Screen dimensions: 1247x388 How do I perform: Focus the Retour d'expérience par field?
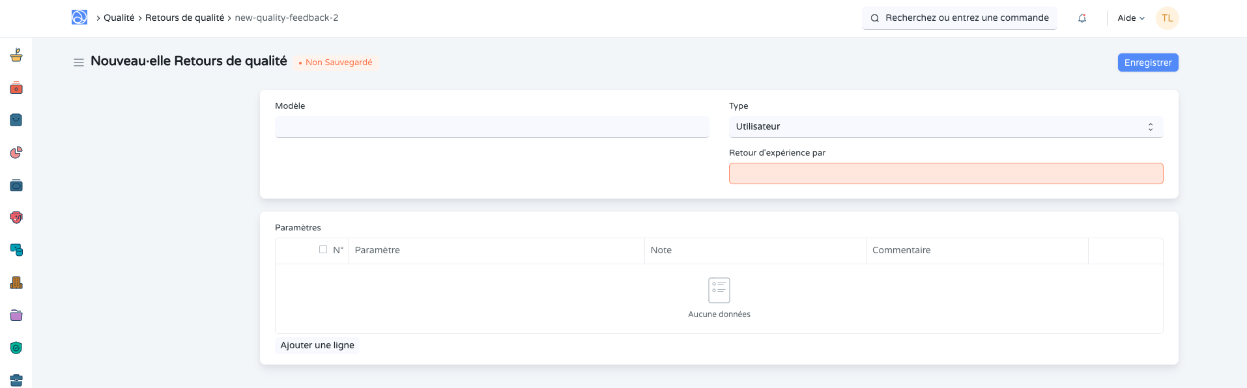945,174
